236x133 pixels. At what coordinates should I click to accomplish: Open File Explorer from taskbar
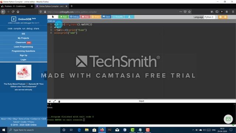click(87, 130)
